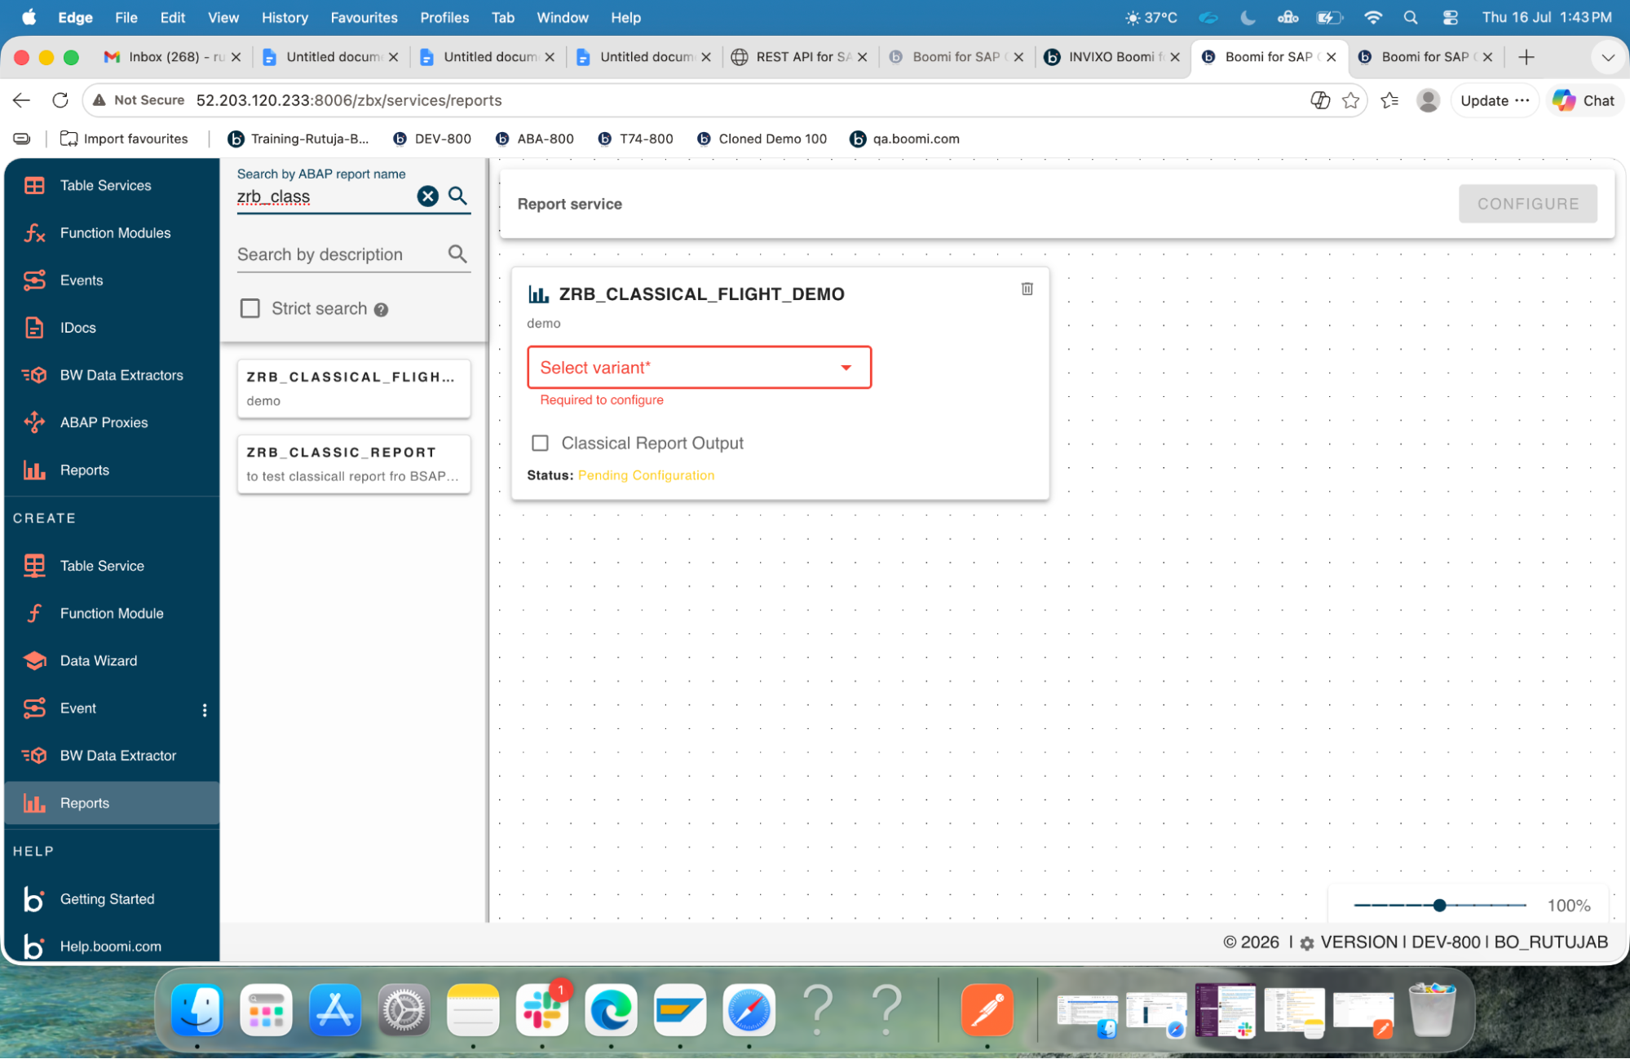1630x1059 pixels.
Task: Open Edge profile avatar
Action: click(x=1428, y=100)
